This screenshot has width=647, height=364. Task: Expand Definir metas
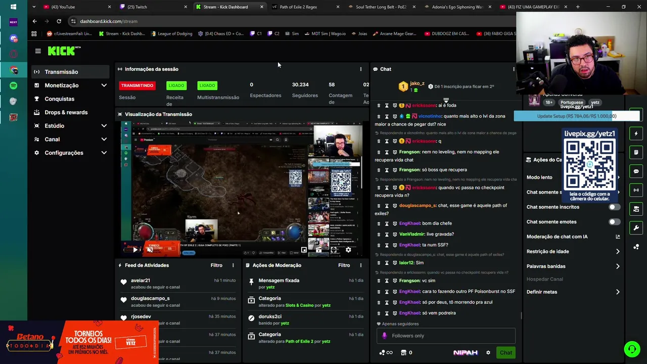point(573,292)
